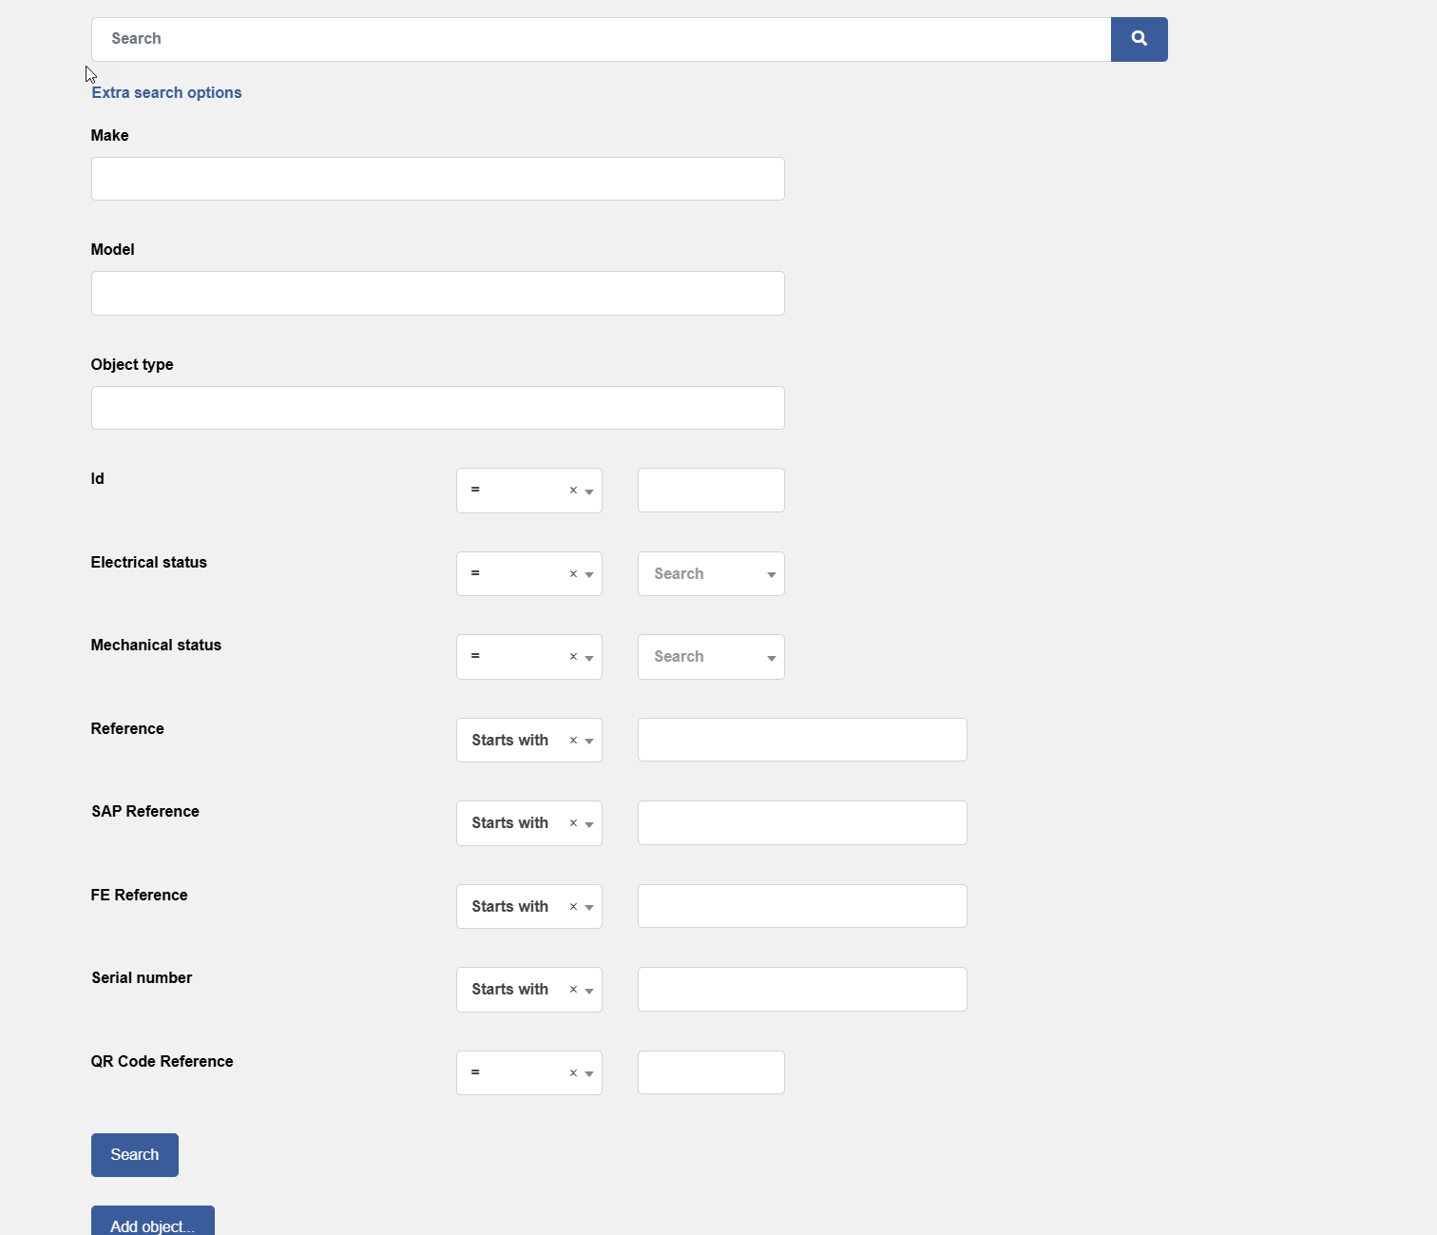Expand the Id operator dropdown arrow
The width and height of the screenshot is (1437, 1235).
589,492
